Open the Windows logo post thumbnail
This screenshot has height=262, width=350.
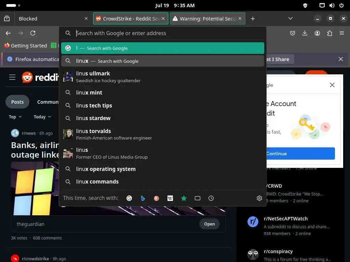pos(35,188)
